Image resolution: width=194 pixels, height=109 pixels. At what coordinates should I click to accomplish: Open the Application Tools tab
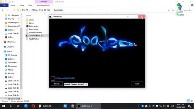(44, 5)
